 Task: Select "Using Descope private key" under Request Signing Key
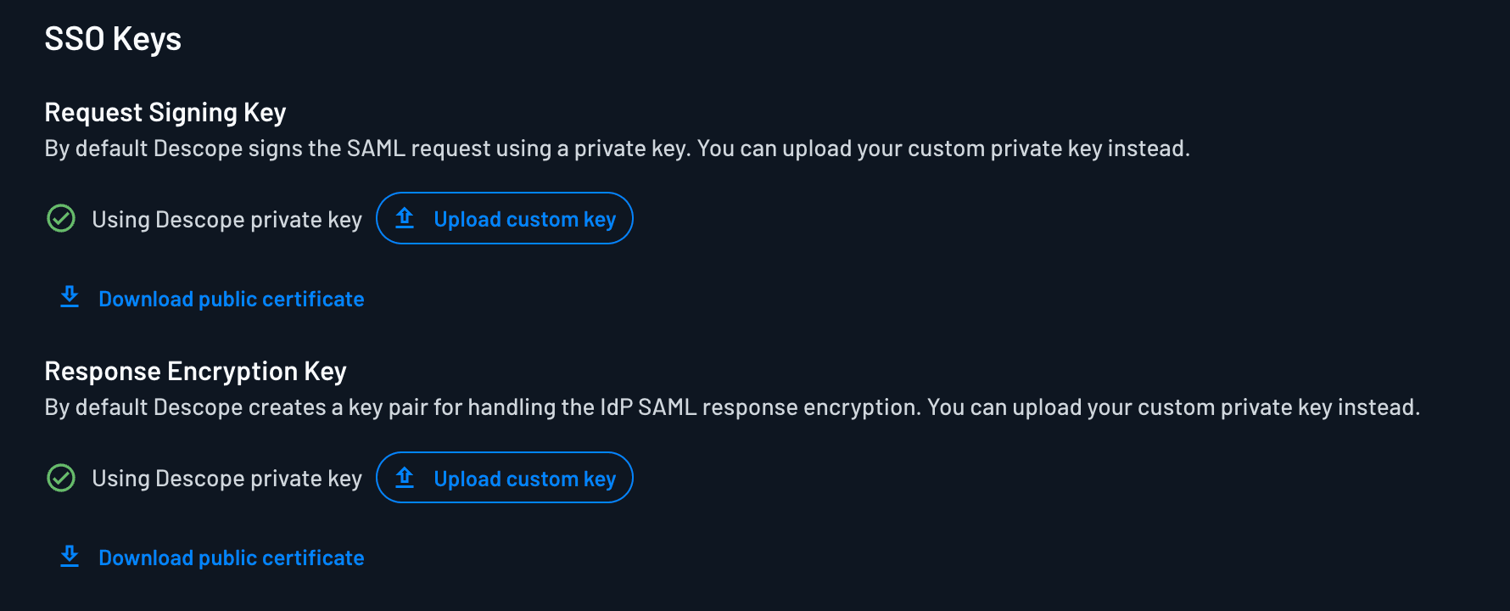(x=226, y=219)
